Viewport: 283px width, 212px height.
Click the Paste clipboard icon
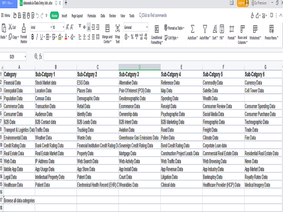click(4, 28)
